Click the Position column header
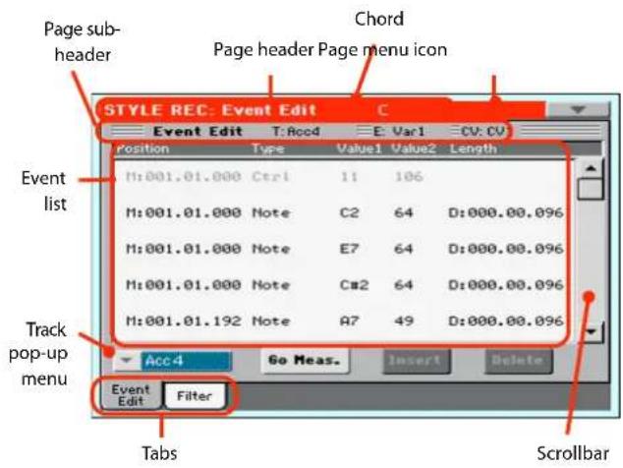 (x=142, y=148)
